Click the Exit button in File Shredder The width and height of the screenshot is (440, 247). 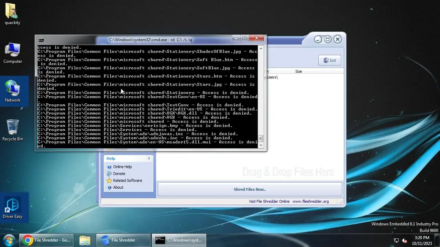tap(330, 60)
